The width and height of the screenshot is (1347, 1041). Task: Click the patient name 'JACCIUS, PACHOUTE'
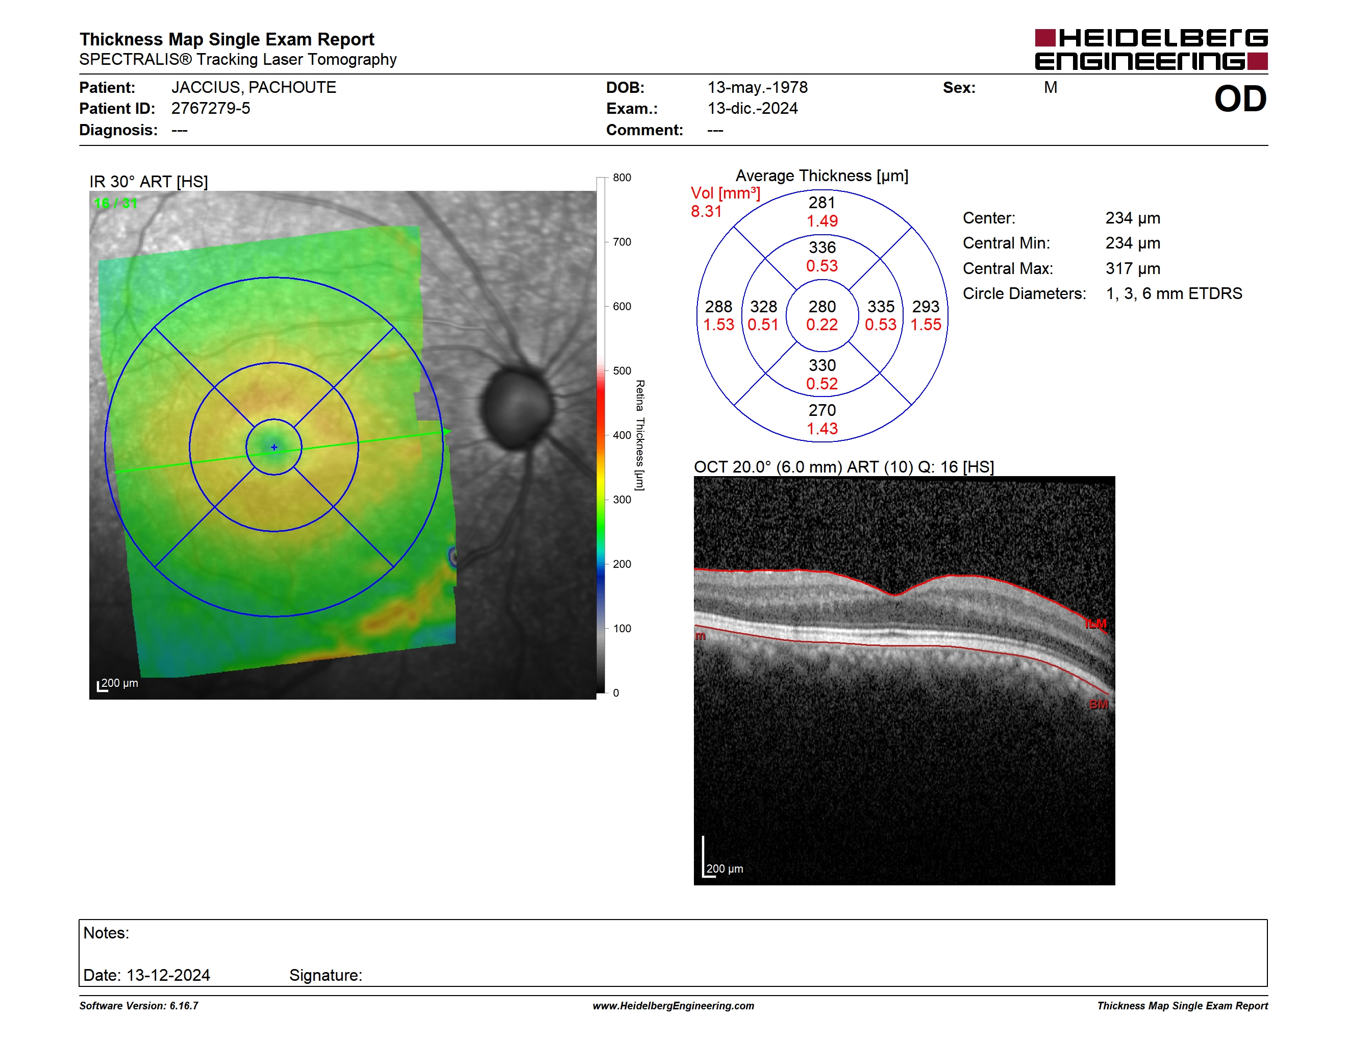click(254, 88)
